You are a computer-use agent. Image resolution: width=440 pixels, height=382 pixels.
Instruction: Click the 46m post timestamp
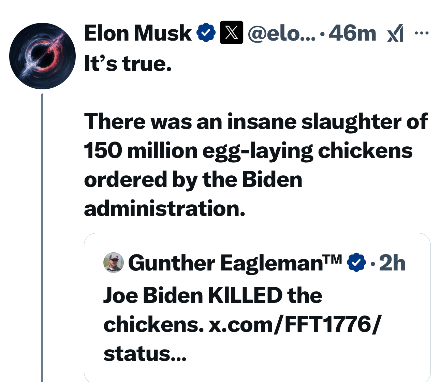pyautogui.click(x=352, y=33)
